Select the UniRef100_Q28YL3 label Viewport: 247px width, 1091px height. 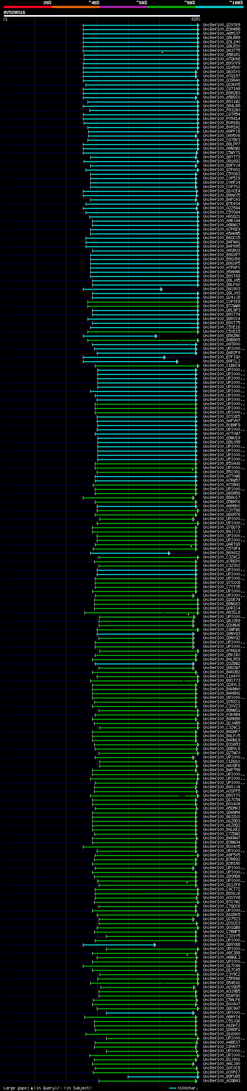pos(222,685)
